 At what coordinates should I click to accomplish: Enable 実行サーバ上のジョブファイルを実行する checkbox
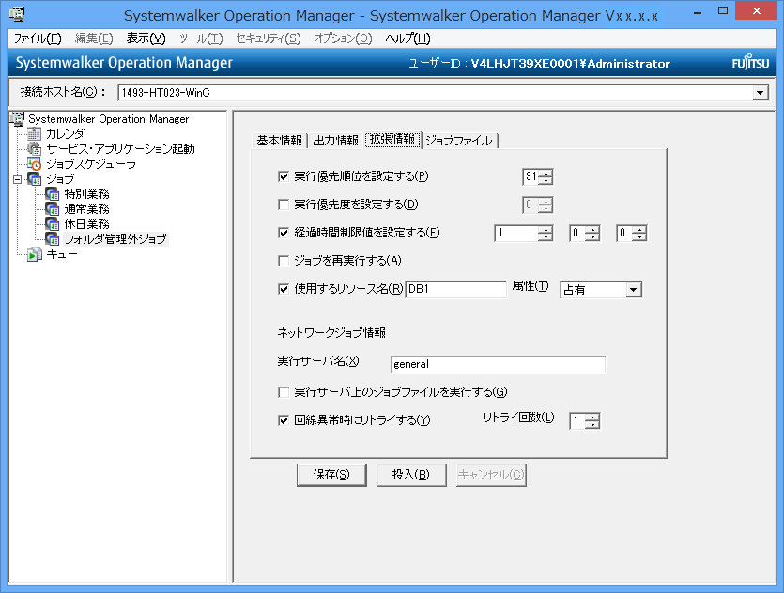(x=284, y=392)
